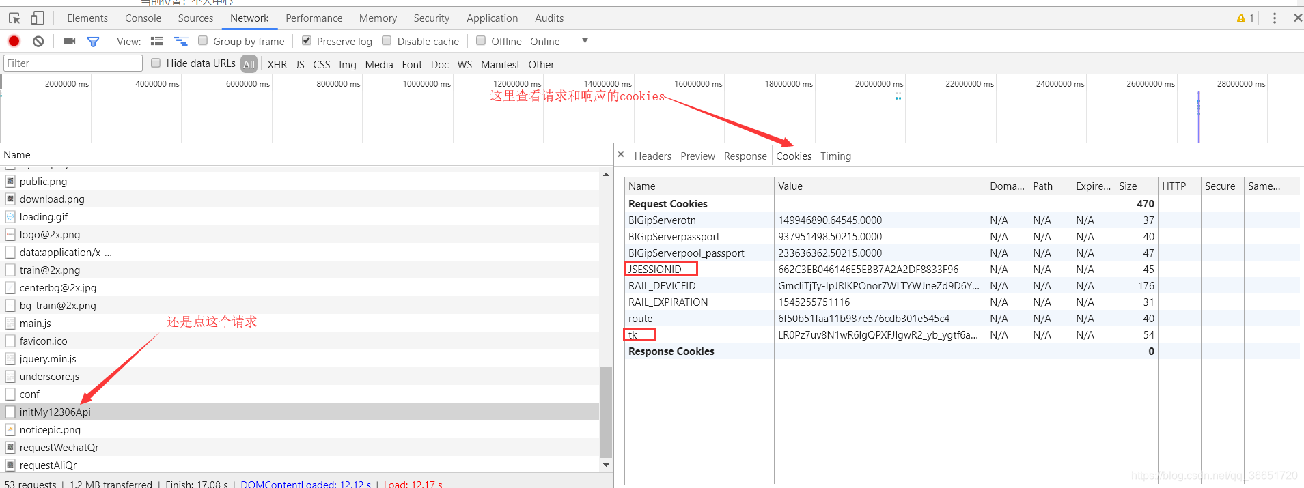Click the download.png file icon

10,199
